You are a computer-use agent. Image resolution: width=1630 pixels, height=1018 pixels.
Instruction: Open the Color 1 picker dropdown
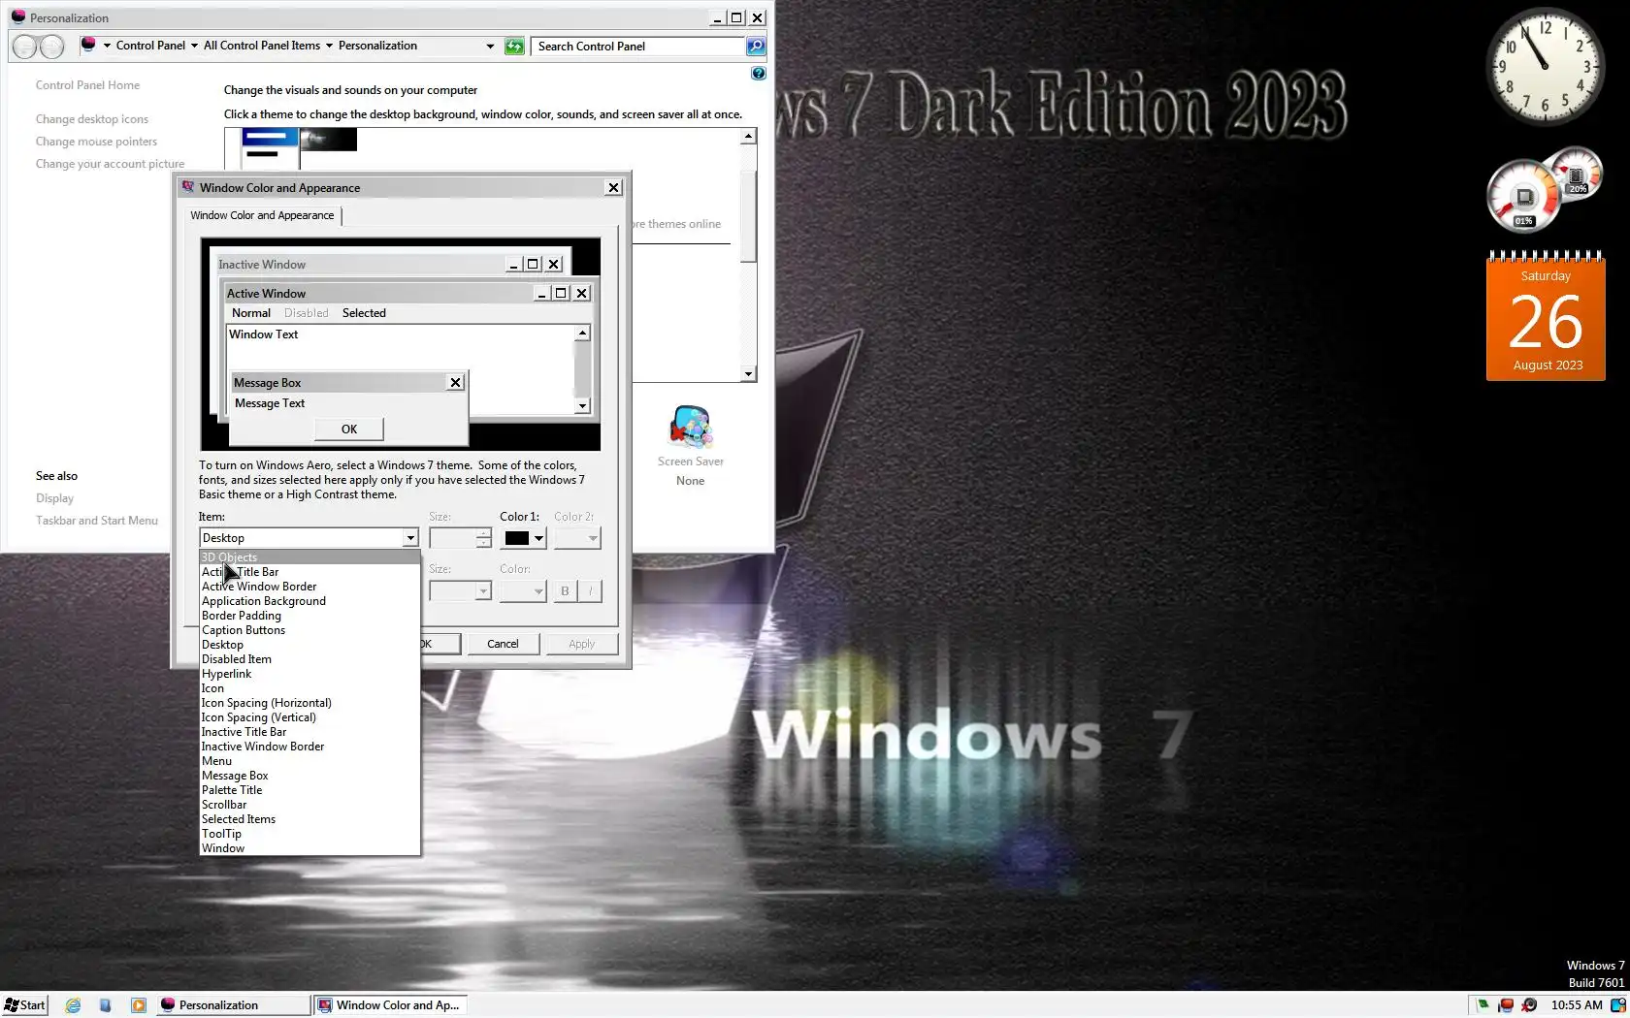click(524, 538)
